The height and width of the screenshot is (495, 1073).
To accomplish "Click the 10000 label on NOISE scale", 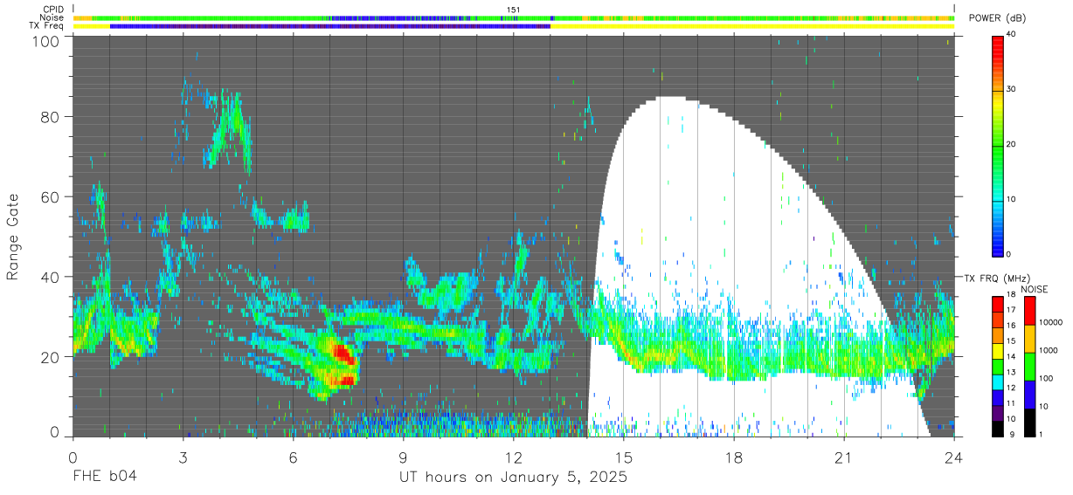I will coord(1052,323).
